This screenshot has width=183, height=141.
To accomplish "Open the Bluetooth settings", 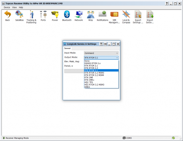I will 67,16.
